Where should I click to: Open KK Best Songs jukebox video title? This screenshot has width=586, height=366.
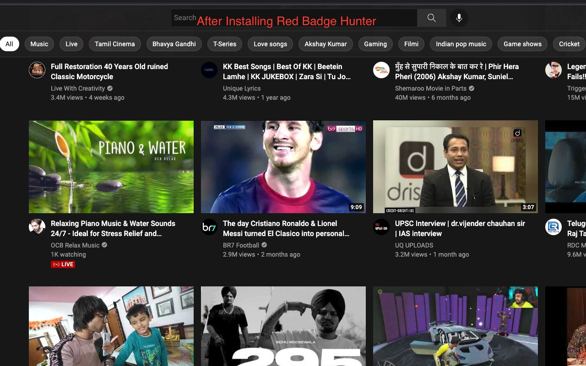coord(287,71)
